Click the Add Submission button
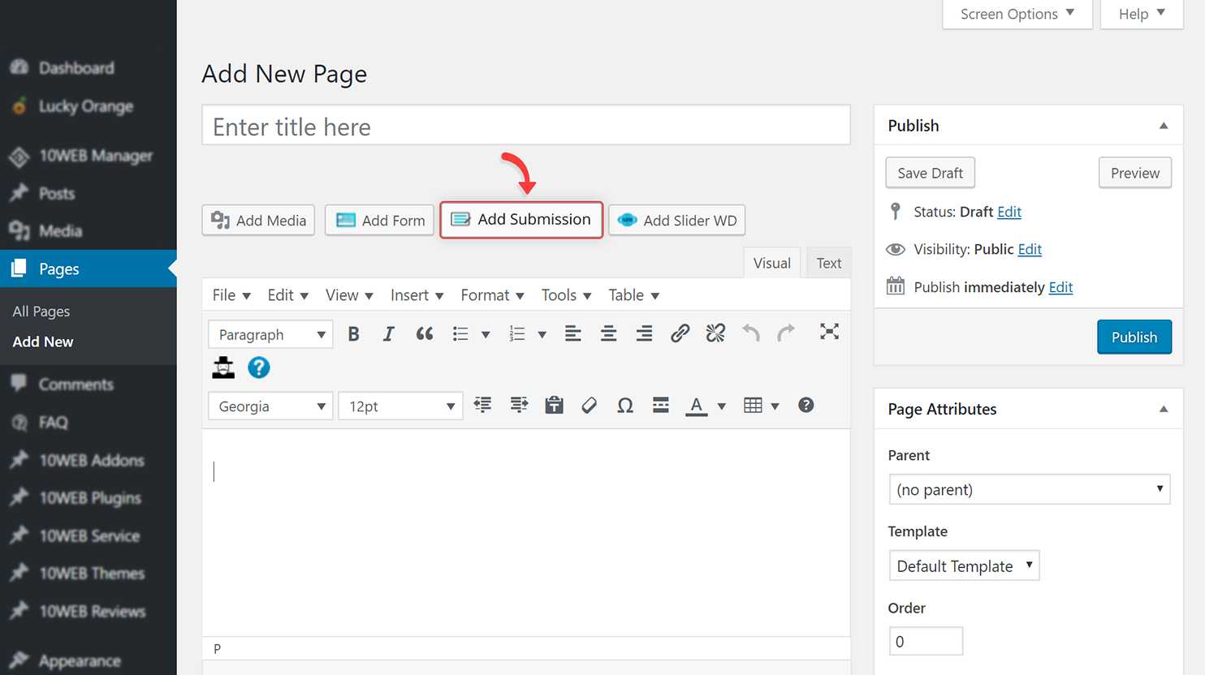 click(521, 220)
